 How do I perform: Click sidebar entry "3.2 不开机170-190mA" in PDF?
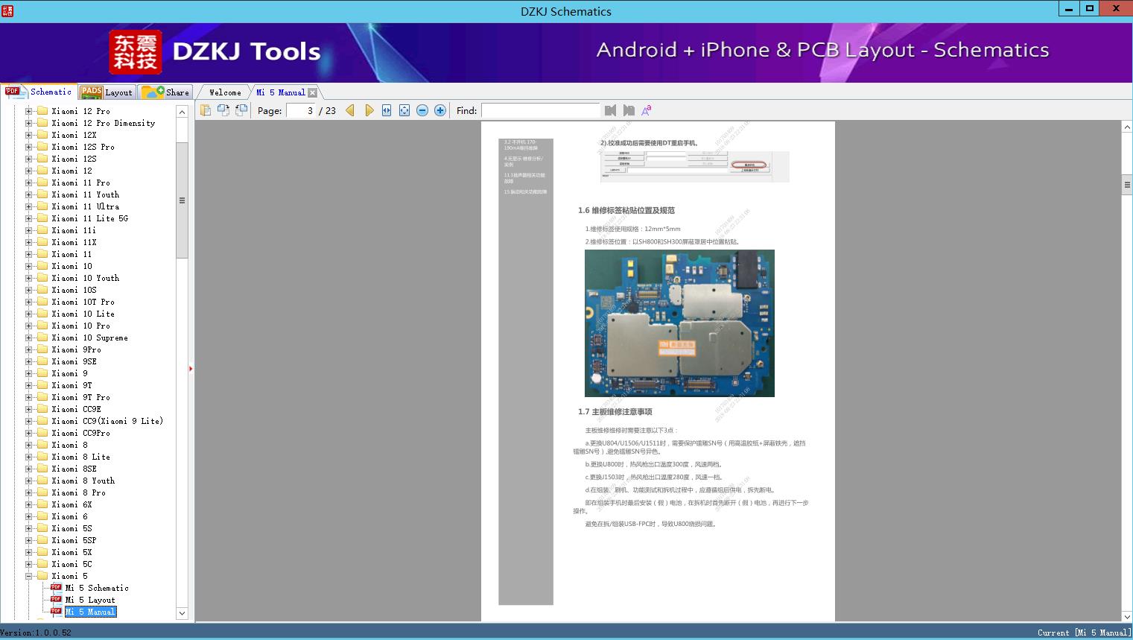click(521, 145)
